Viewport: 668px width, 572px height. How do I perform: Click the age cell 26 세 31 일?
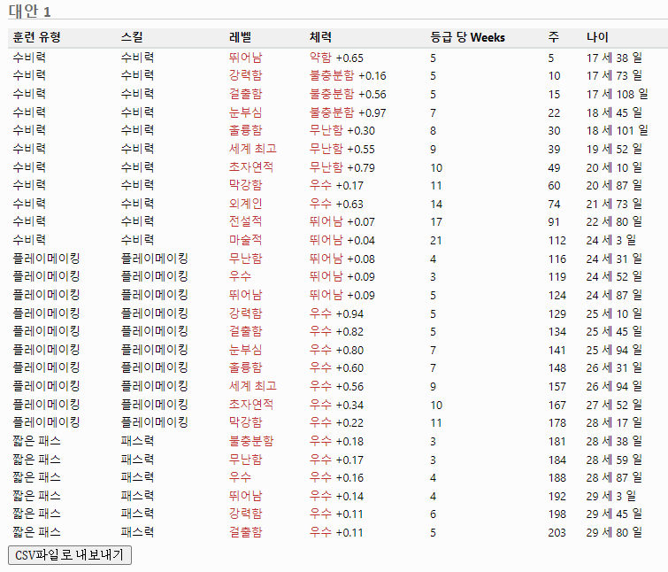[614, 367]
